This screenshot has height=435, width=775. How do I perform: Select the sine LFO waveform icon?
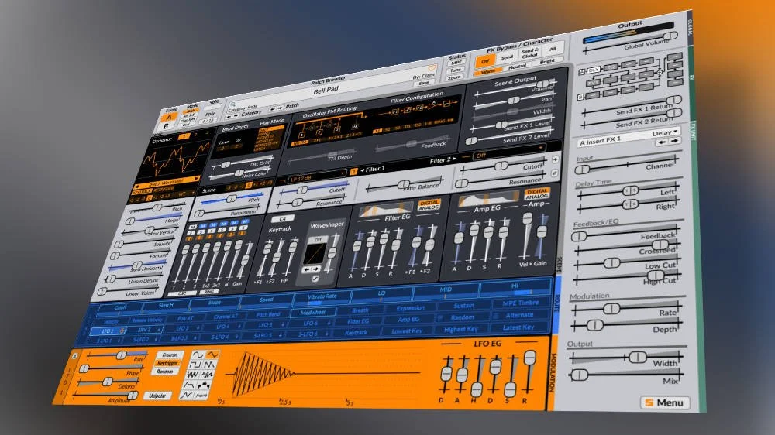198,355
